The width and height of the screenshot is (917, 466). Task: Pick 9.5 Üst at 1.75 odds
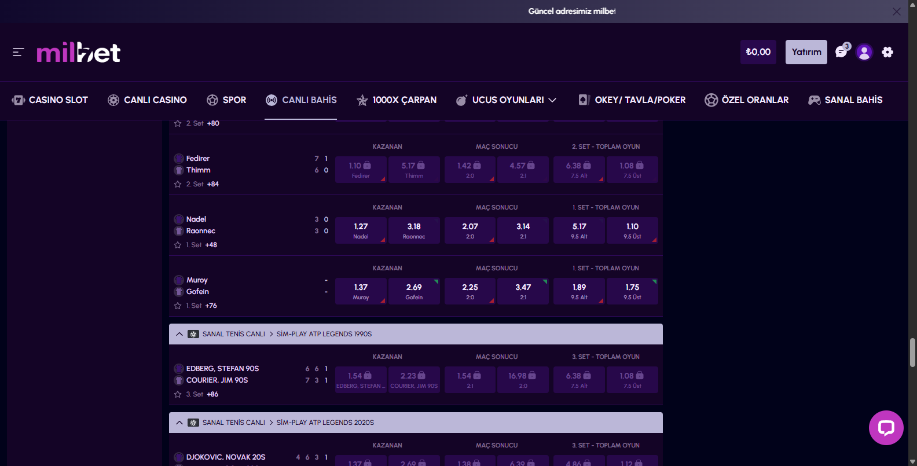632,291
